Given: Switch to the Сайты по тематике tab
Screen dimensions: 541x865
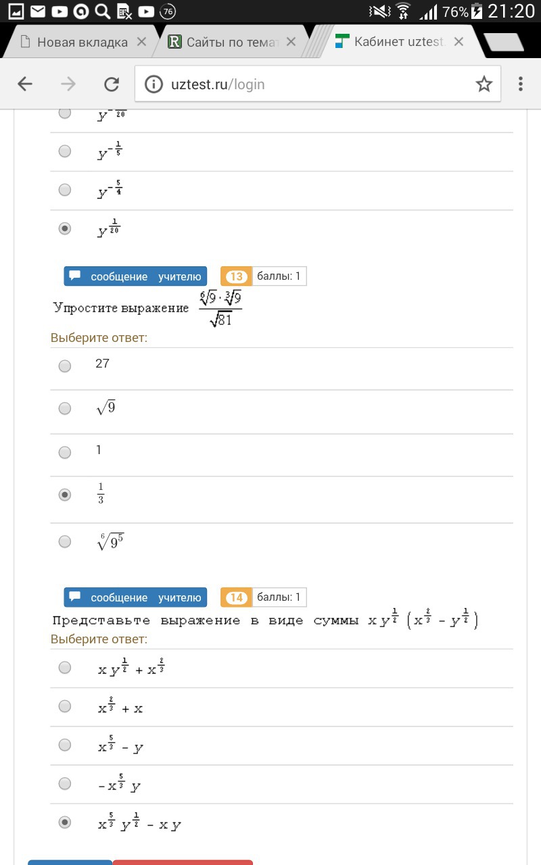Looking at the screenshot, I should pyautogui.click(x=230, y=42).
